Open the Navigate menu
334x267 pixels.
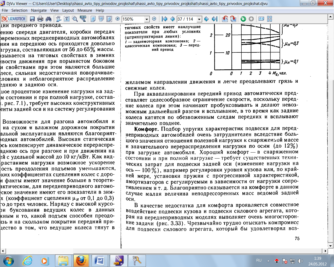click(39, 10)
